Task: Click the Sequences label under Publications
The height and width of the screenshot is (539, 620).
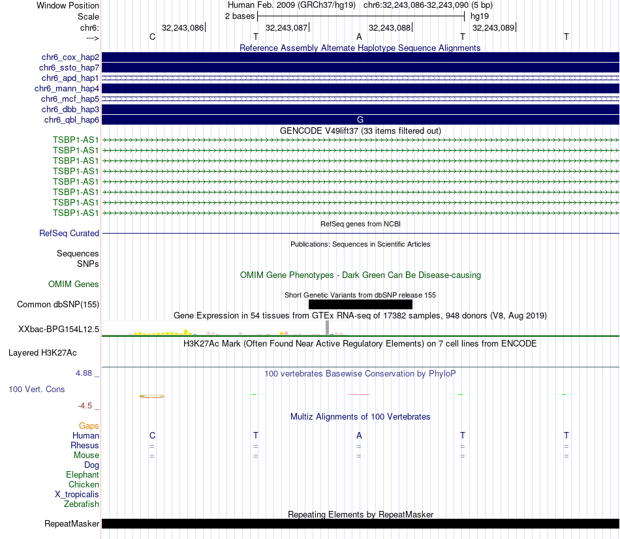Action: [78, 253]
